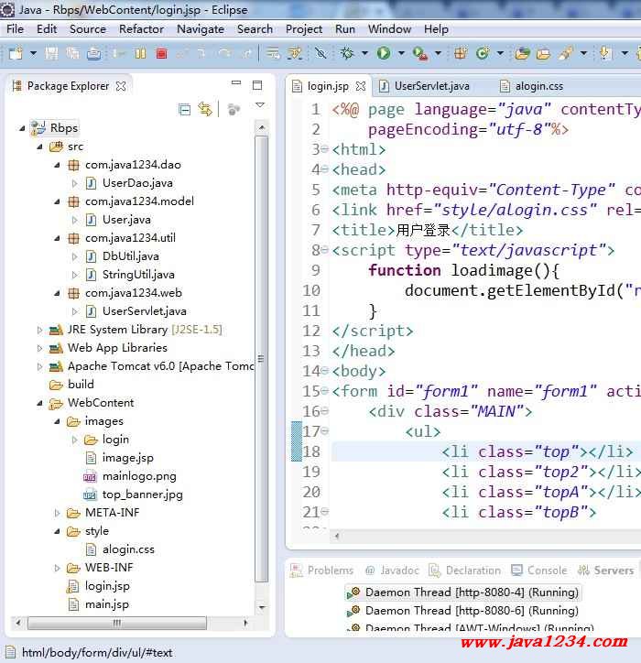Click Package Explorer vertical scrollbar thumb
641x663 pixels.
click(x=262, y=359)
